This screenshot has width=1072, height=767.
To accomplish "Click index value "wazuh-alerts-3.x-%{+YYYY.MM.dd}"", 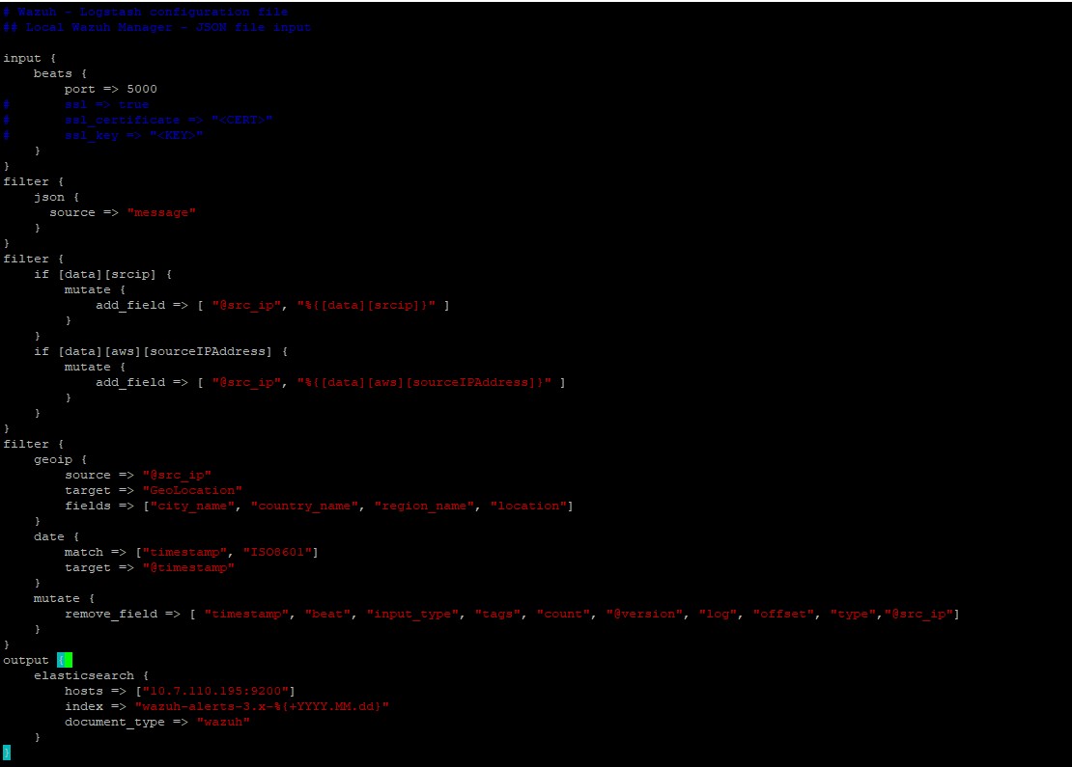I will pos(262,706).
